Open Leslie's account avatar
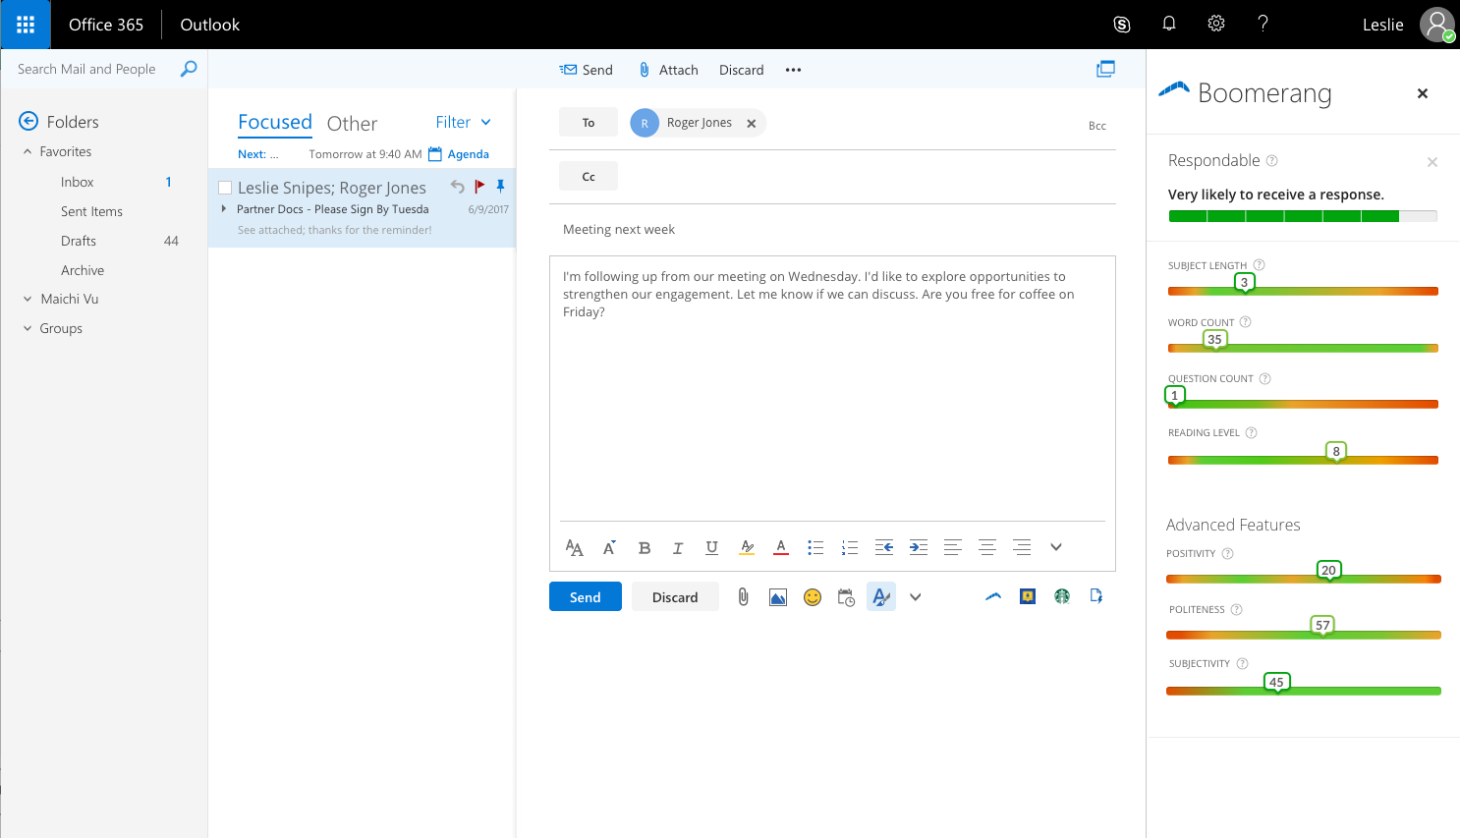 point(1437,25)
